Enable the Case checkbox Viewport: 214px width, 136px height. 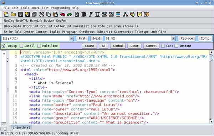pos(163,46)
